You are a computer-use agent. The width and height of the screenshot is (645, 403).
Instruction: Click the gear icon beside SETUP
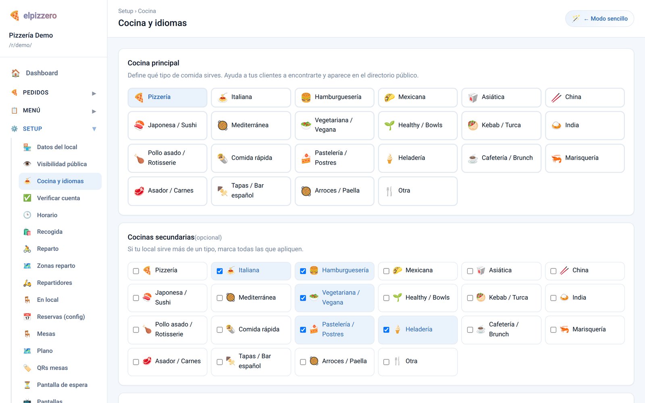[x=15, y=129]
